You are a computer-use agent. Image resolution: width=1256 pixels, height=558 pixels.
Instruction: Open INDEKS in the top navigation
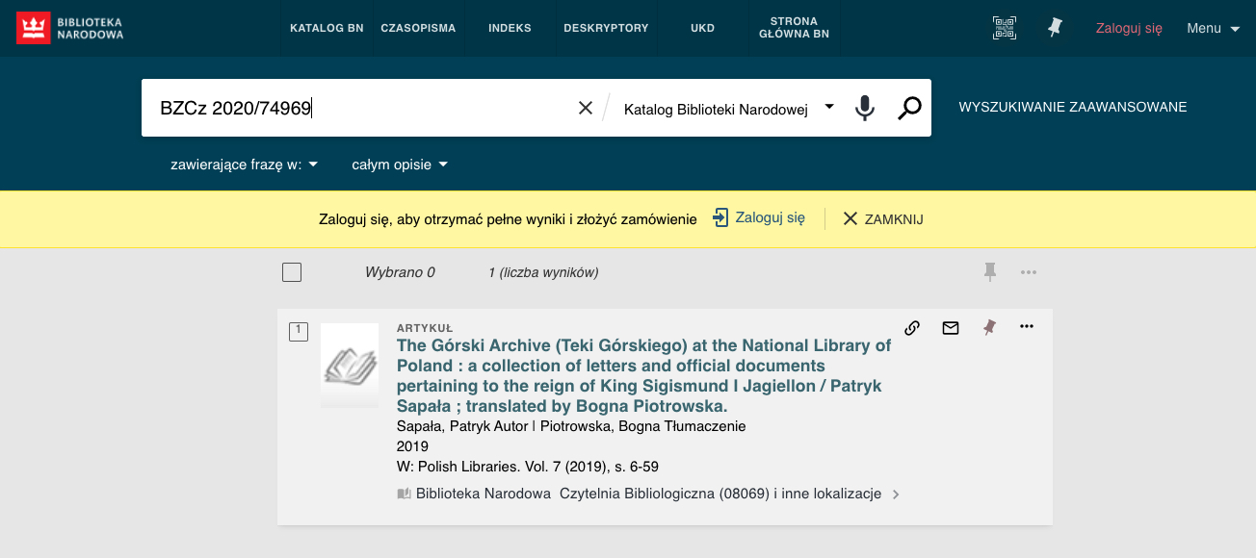[x=510, y=28]
